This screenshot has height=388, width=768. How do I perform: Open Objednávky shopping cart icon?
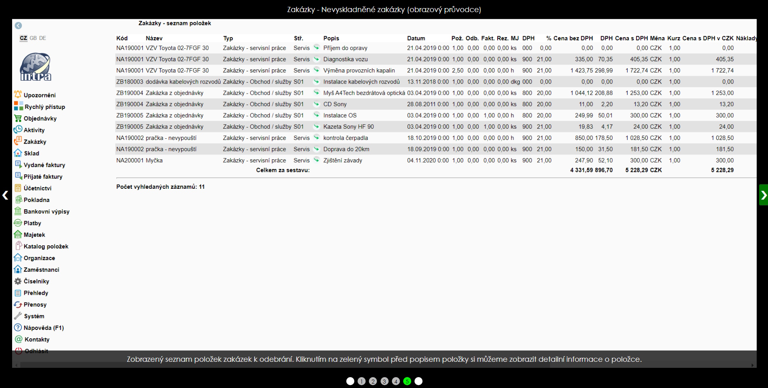coord(18,118)
